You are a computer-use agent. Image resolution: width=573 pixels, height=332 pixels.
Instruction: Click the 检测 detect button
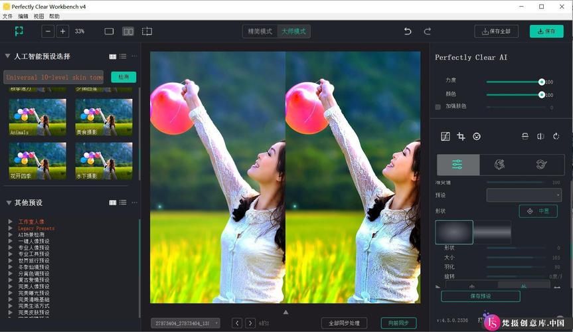123,77
